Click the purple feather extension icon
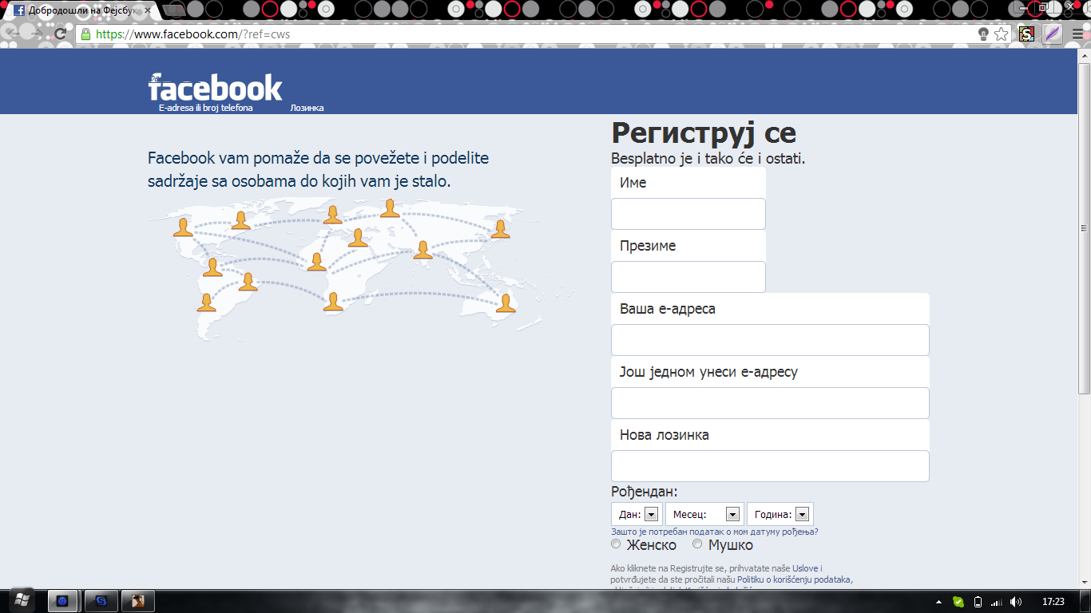The height and width of the screenshot is (613, 1091). point(1053,34)
